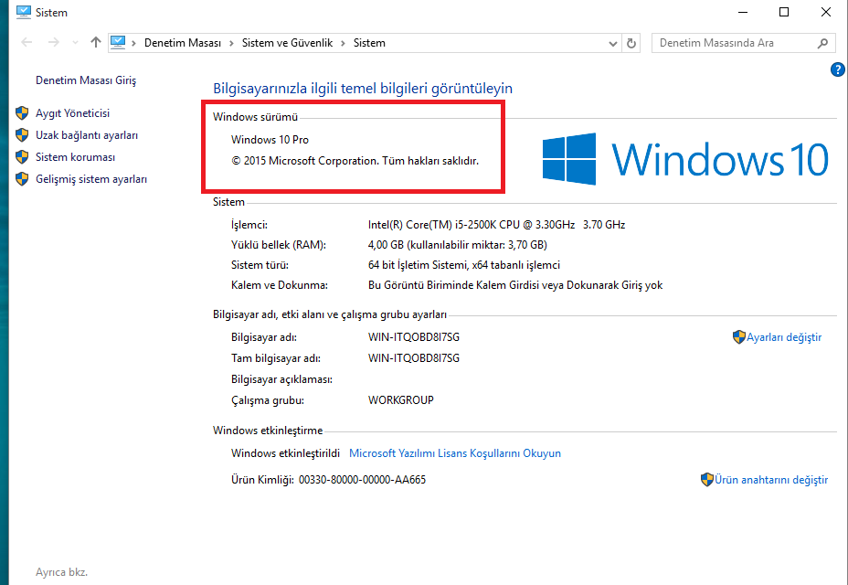The width and height of the screenshot is (848, 585).
Task: Refresh the address bar location
Action: [631, 43]
